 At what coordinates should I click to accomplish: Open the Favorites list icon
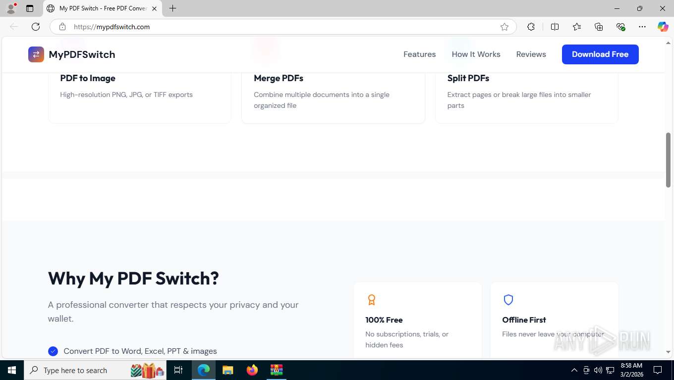click(x=577, y=27)
